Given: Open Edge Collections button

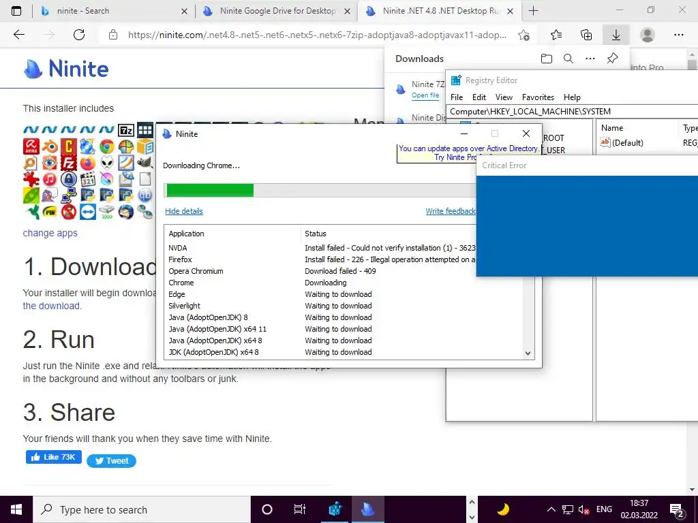Looking at the screenshot, I should click(586, 35).
